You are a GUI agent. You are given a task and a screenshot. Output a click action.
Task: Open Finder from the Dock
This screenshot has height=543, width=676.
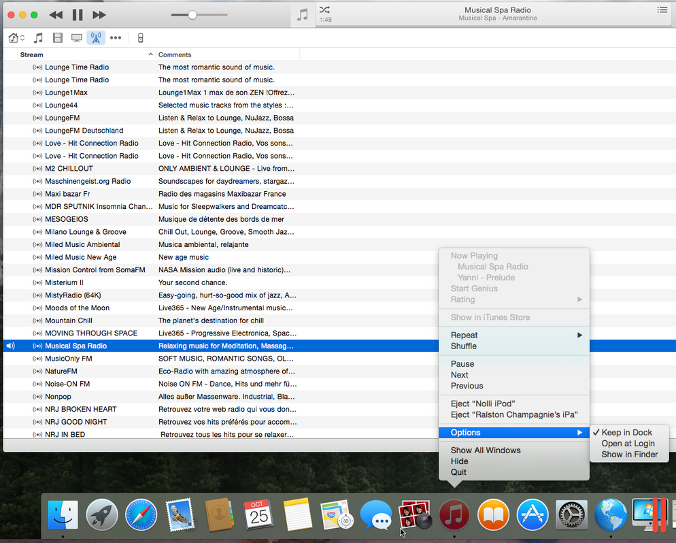click(63, 514)
